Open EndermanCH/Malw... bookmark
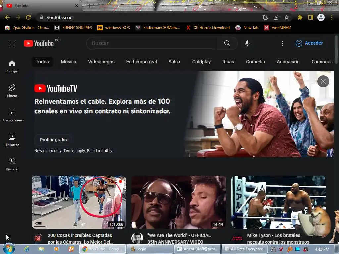The image size is (339, 254). point(158,28)
